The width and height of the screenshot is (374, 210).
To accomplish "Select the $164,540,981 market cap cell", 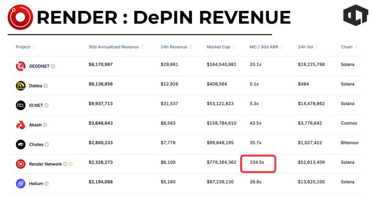I will coord(221,64).
